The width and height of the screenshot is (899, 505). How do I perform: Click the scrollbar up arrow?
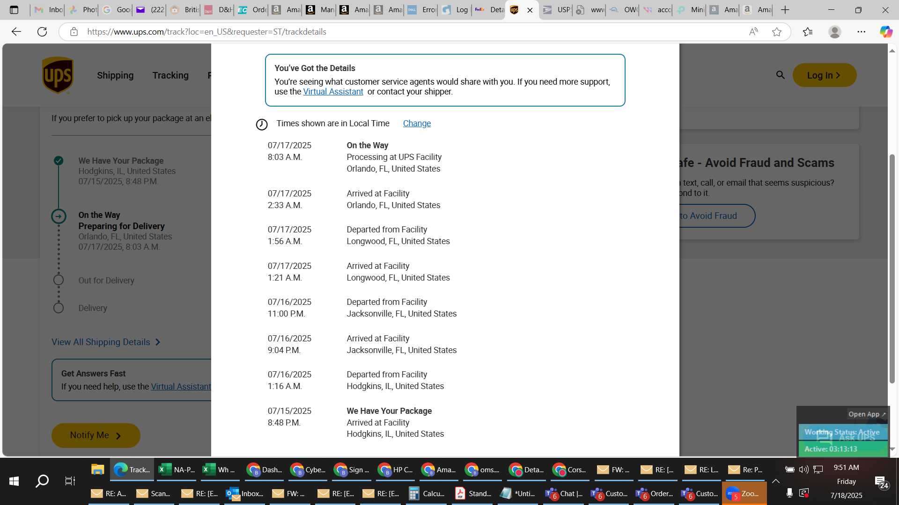tap(892, 50)
